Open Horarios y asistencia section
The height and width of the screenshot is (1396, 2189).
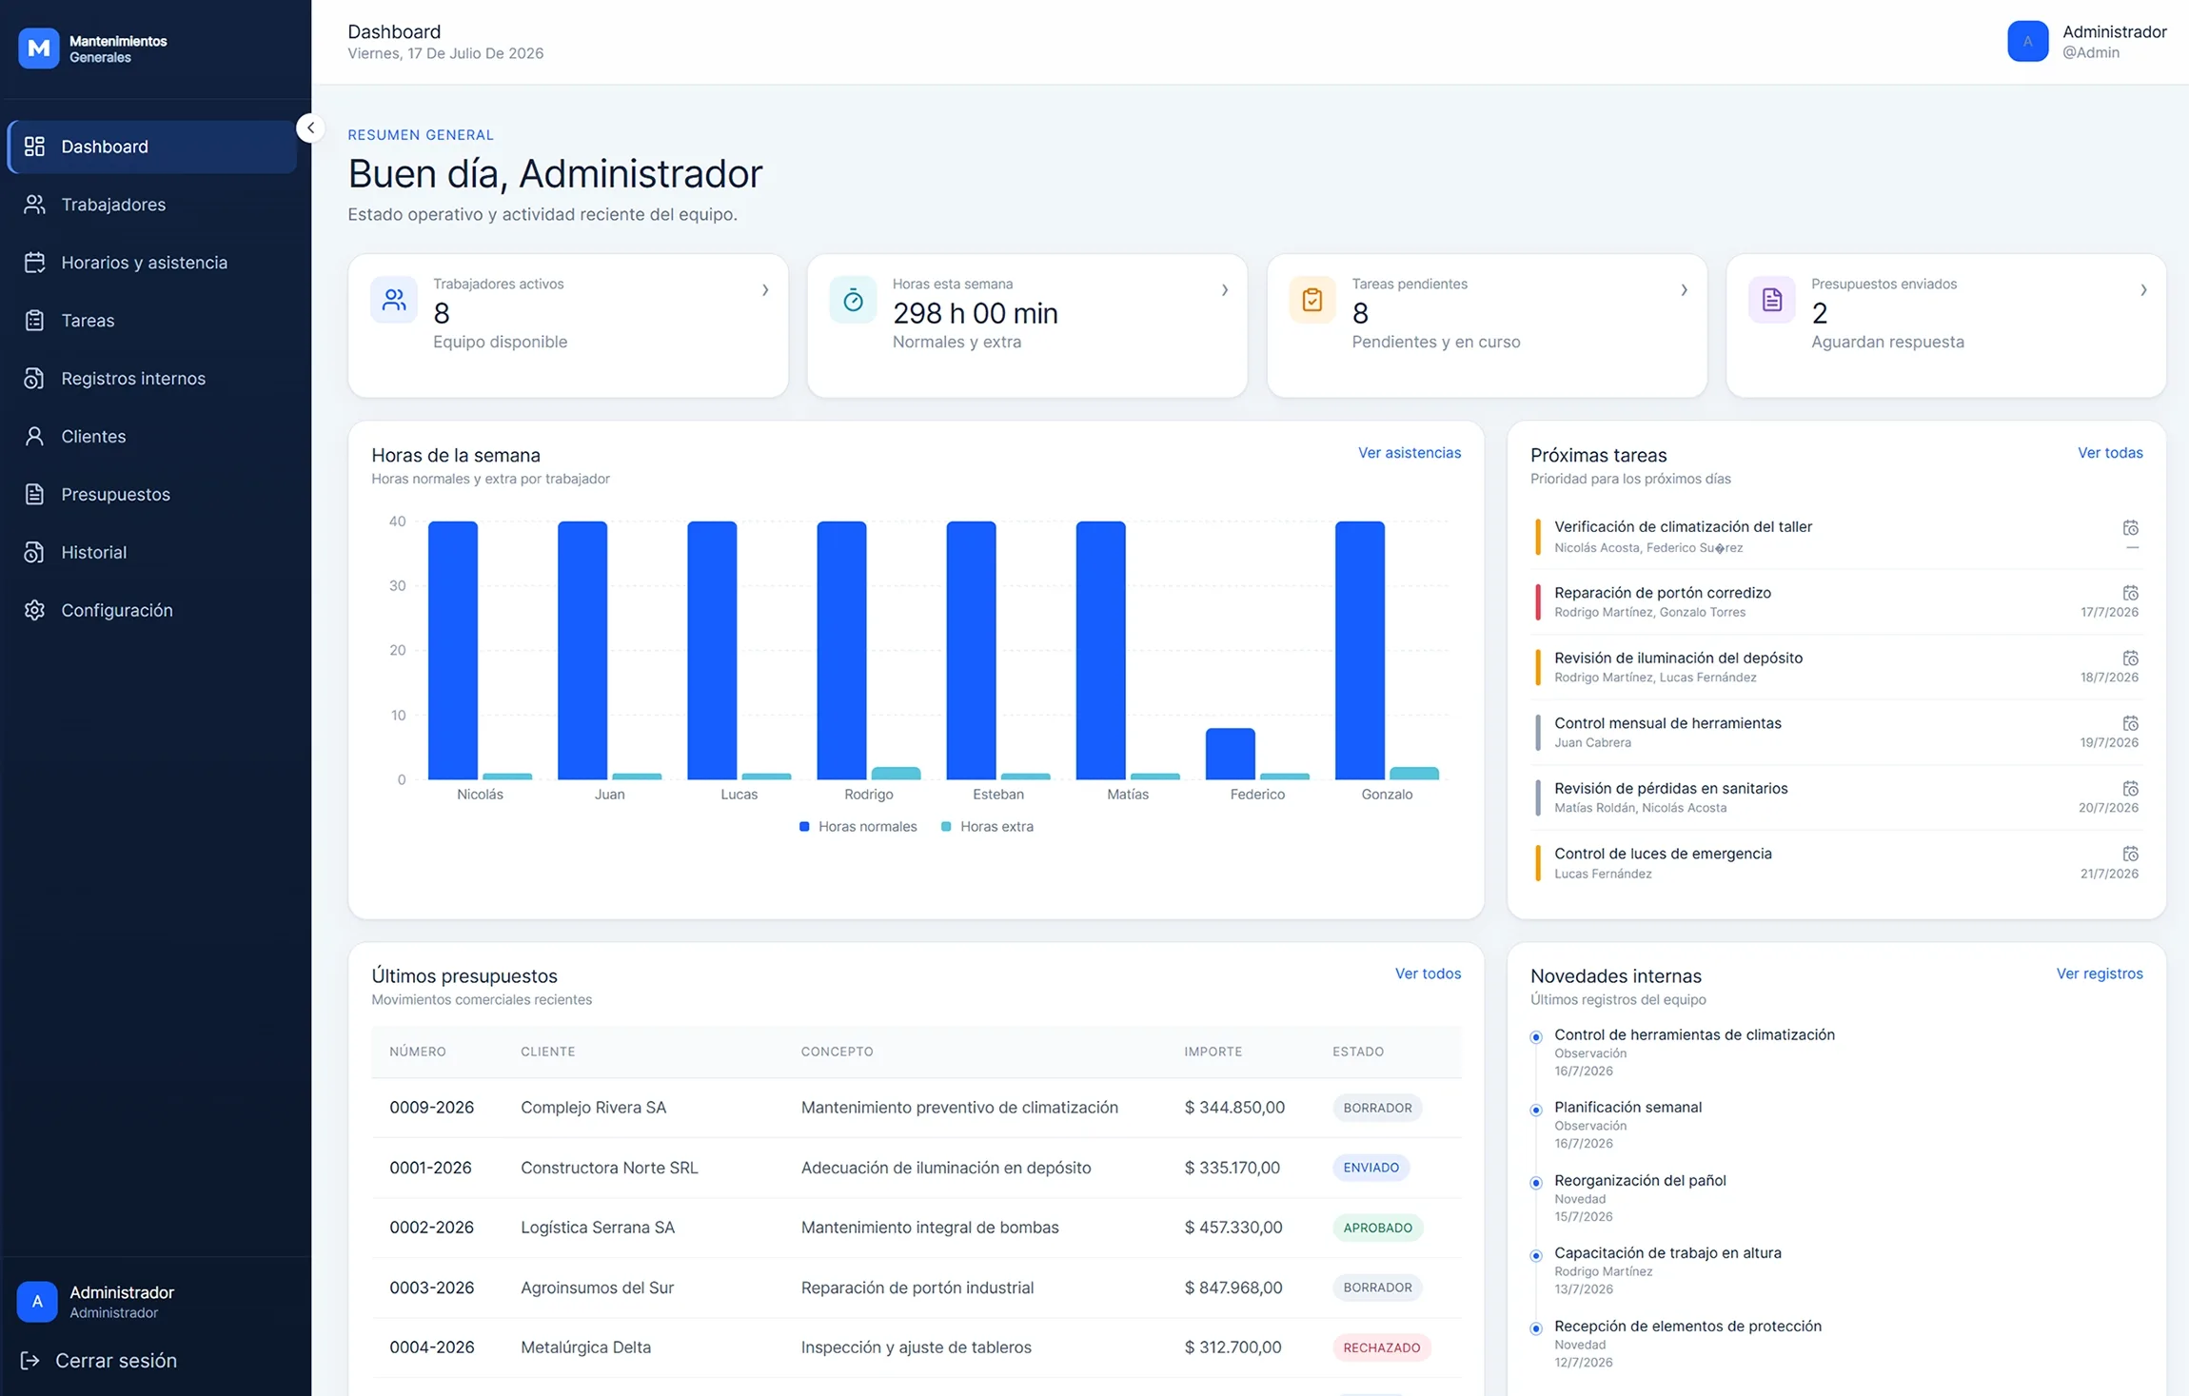[x=152, y=263]
